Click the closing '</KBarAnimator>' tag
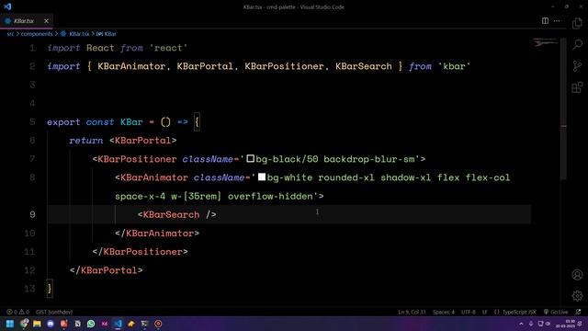Image resolution: width=588 pixels, height=331 pixels. pyautogui.click(x=157, y=233)
